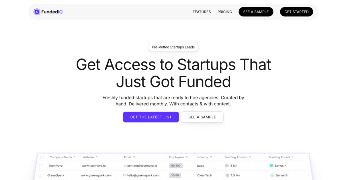Screen dimensions: 344x180
Task: Click the sort arrows next to Industry
Action: (x=211, y=157)
